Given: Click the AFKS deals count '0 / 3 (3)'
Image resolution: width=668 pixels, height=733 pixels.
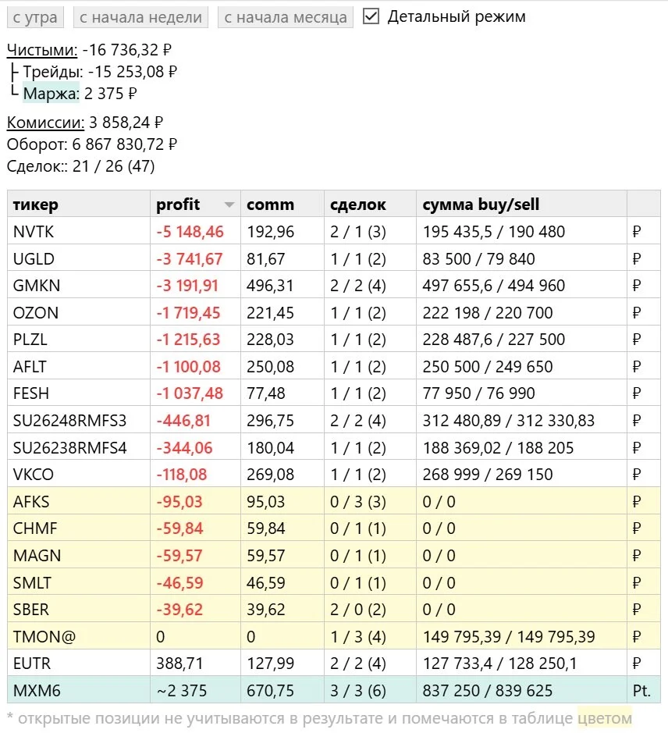Looking at the screenshot, I should [358, 501].
